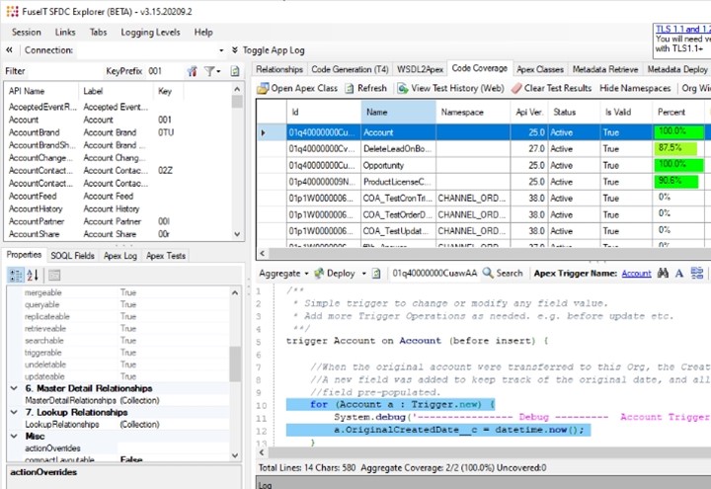Open the Session menu
The image size is (711, 489).
click(x=27, y=33)
